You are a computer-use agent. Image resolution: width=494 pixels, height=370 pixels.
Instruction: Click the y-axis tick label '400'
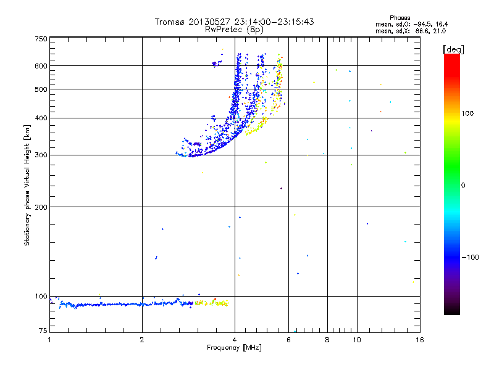41,118
